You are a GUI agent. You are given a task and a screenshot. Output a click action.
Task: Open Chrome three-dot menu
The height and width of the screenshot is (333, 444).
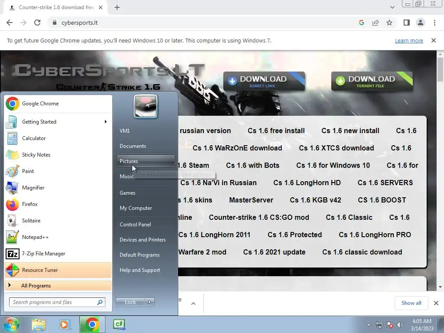[x=434, y=23]
